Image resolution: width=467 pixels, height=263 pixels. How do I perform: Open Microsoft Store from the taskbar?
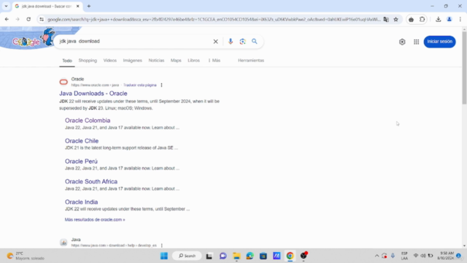click(263, 256)
